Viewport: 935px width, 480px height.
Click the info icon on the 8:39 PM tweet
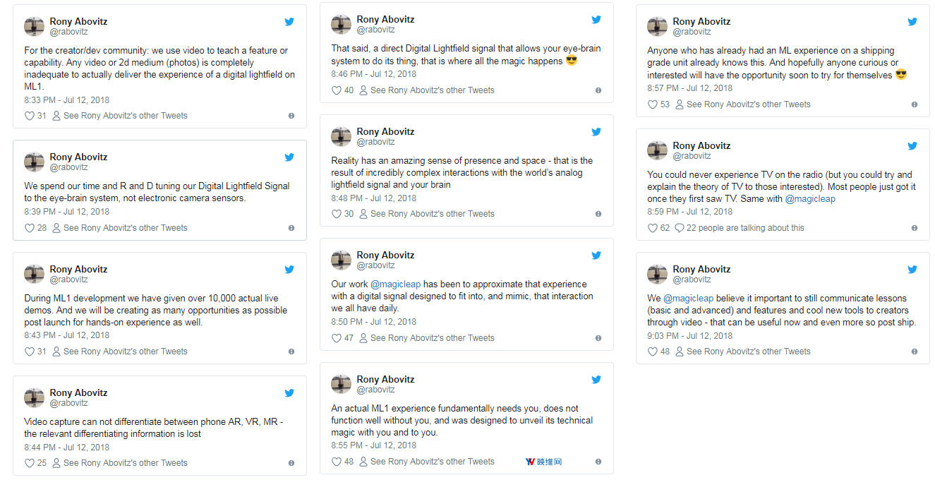291,228
